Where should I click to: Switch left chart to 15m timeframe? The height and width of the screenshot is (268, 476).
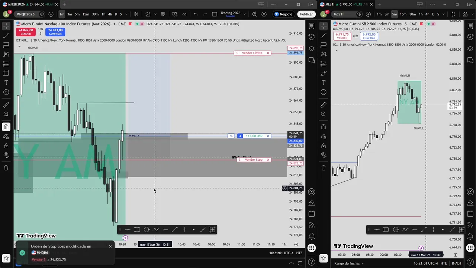86,14
